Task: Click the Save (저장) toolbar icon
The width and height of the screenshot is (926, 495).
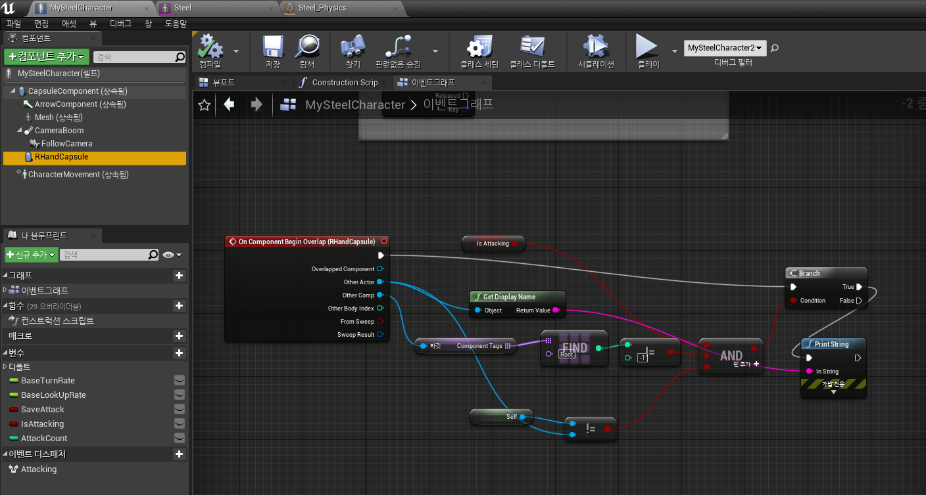Action: (x=272, y=47)
